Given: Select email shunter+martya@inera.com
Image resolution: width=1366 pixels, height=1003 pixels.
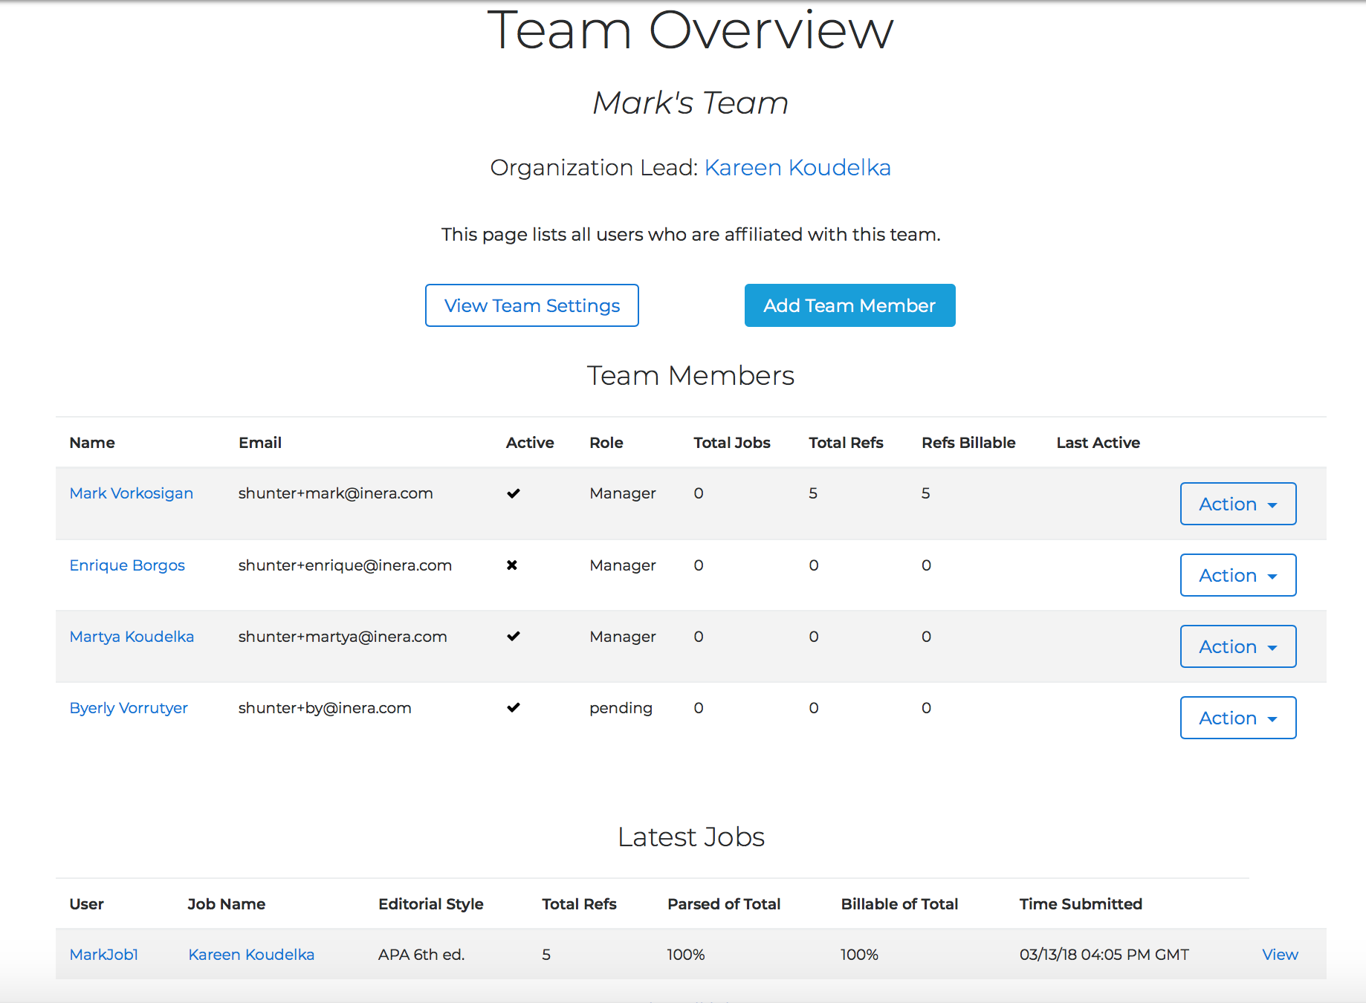Looking at the screenshot, I should (x=343, y=637).
